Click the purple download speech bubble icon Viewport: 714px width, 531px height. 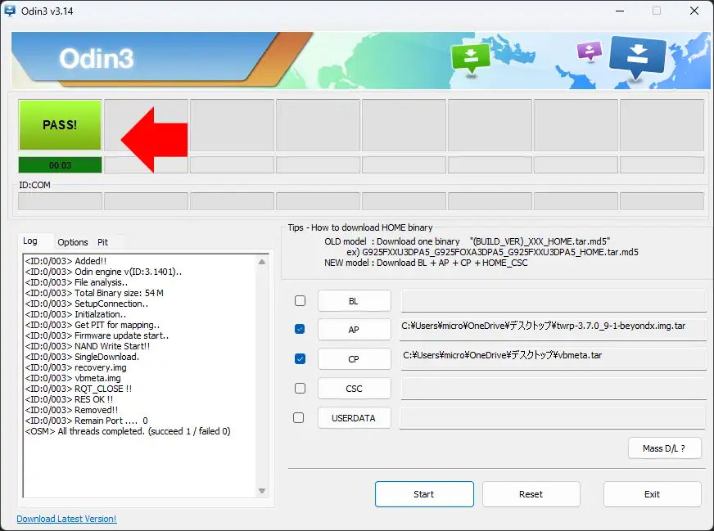pyautogui.click(x=589, y=52)
